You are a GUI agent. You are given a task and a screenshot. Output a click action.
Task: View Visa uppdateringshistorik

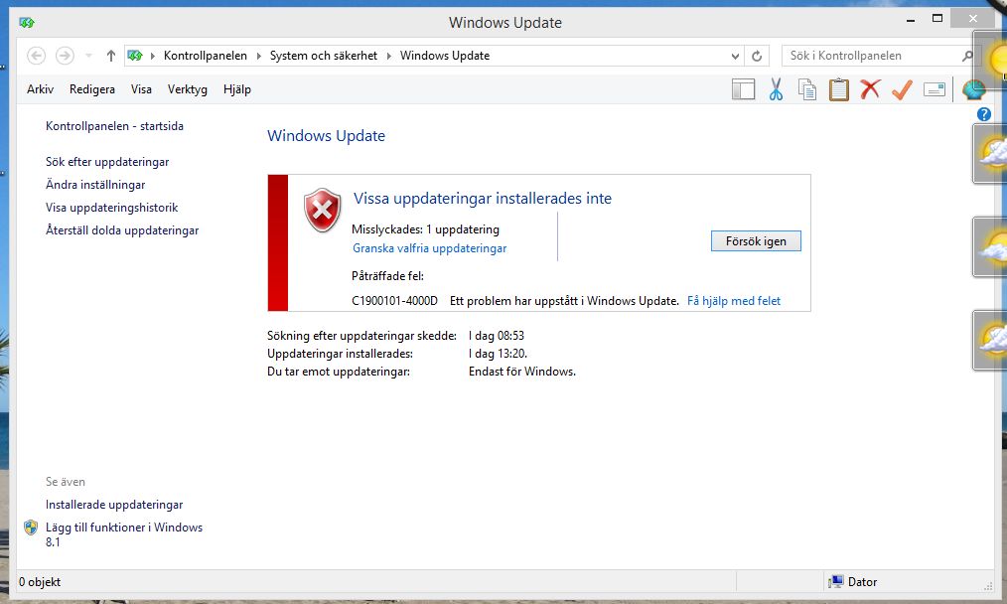(112, 208)
